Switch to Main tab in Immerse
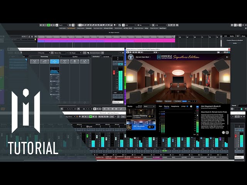The image size is (247, 185). (161, 106)
